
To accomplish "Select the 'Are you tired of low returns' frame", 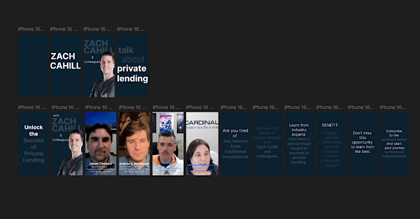I will coord(235,144).
